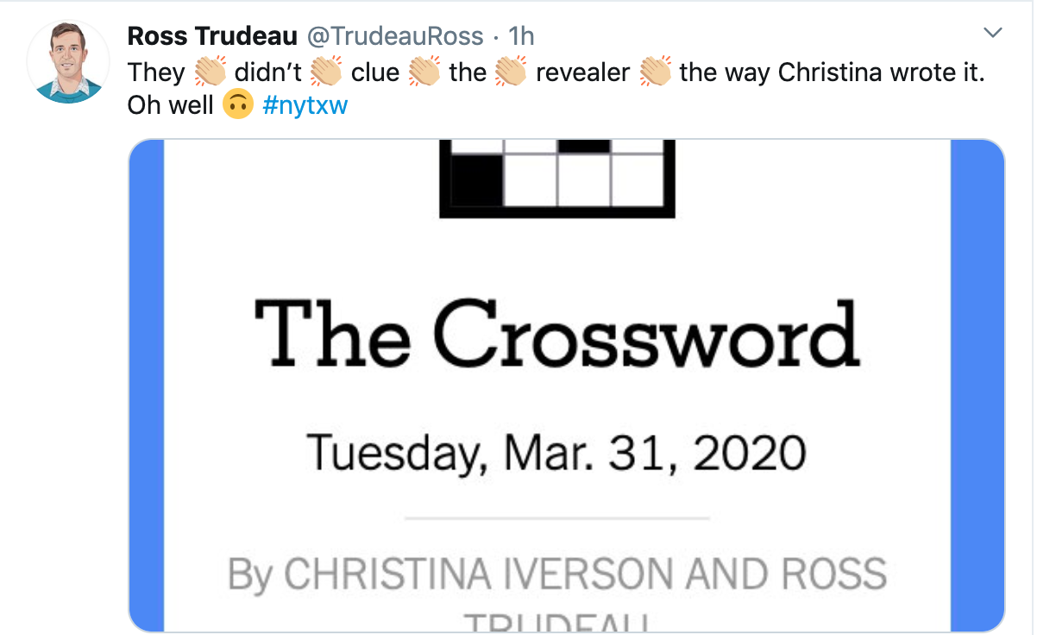Click the @TrudeauRoss handle

(396, 36)
